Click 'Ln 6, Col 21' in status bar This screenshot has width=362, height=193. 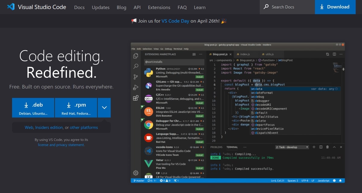278,181
